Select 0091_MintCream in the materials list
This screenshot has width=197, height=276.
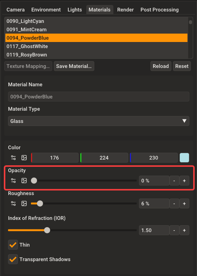pos(96,29)
